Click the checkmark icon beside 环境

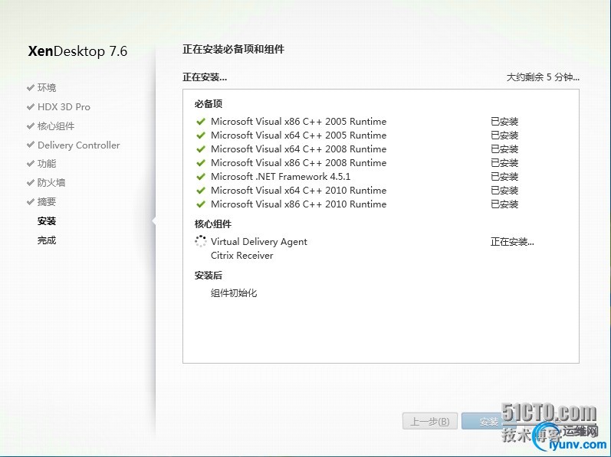tap(31, 87)
